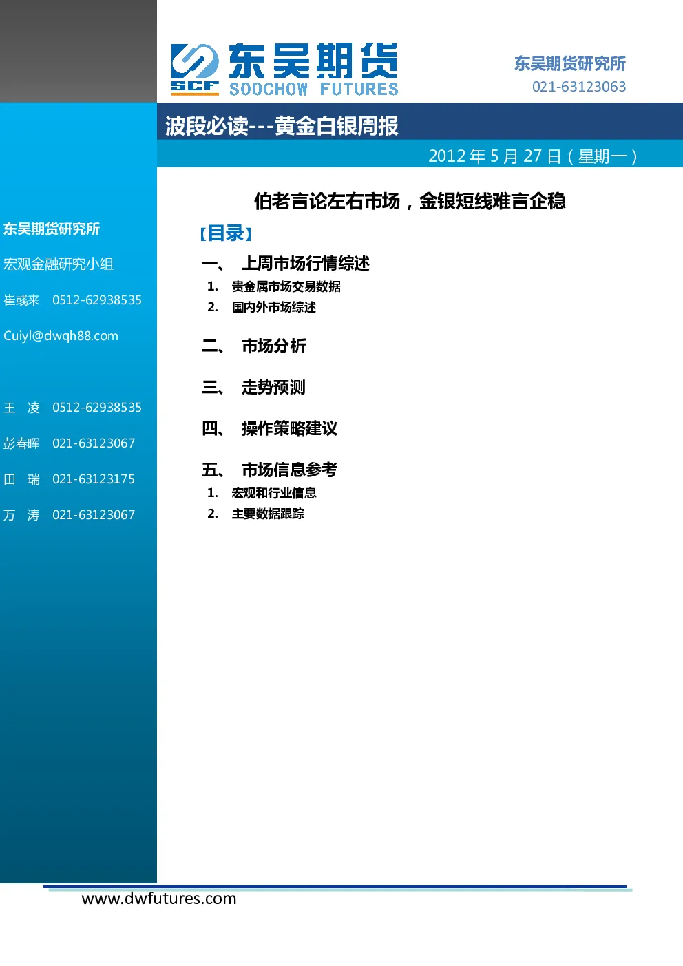Click phone number 021-63123063

click(x=579, y=87)
